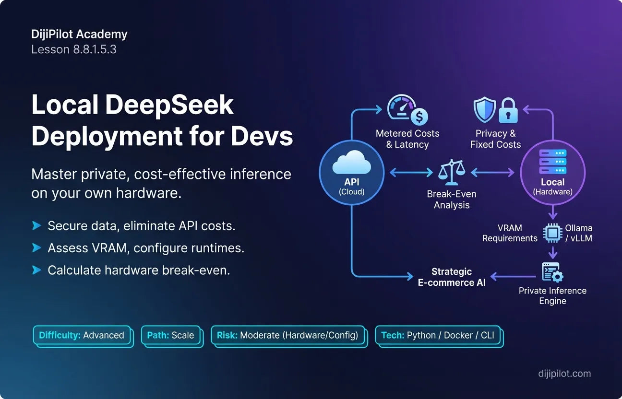Open the dijipilot.com link
The image size is (622, 399).
[x=564, y=373]
